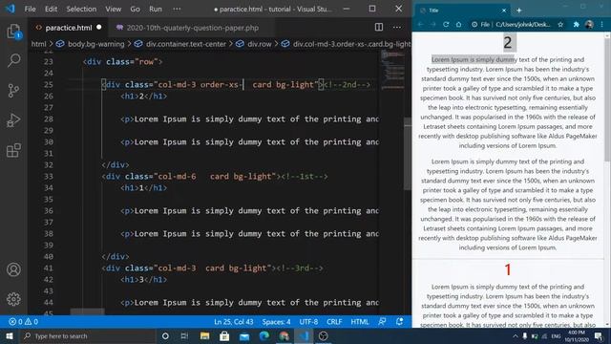Go to browser home page

click(x=458, y=24)
